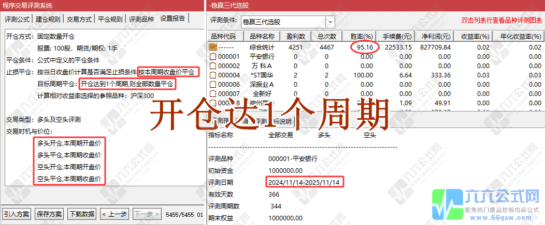545x225 pixels.
Task: Switch to the 交易方式 tab
Action: pos(79,19)
